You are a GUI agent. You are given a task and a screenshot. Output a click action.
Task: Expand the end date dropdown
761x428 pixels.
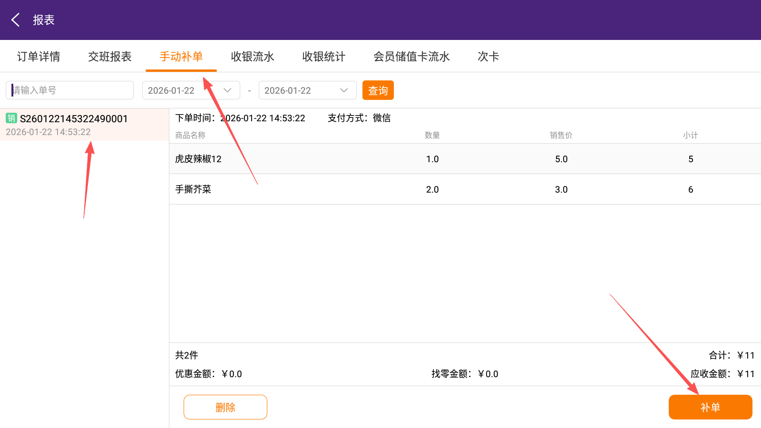pos(307,90)
